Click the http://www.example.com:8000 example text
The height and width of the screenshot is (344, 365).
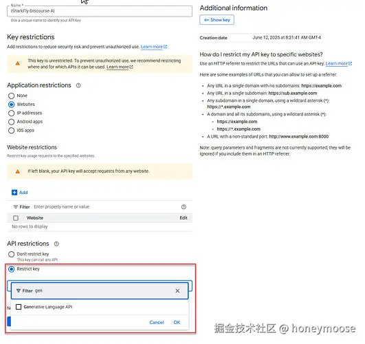tap(299, 137)
